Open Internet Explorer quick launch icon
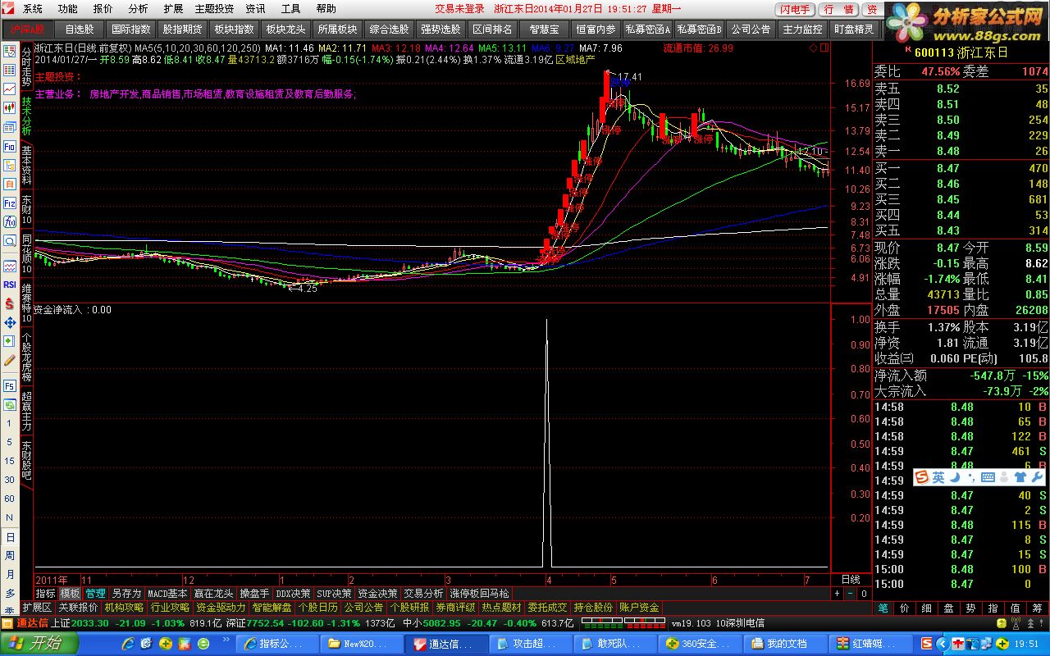This screenshot has width=1050, height=656. pyautogui.click(x=130, y=644)
